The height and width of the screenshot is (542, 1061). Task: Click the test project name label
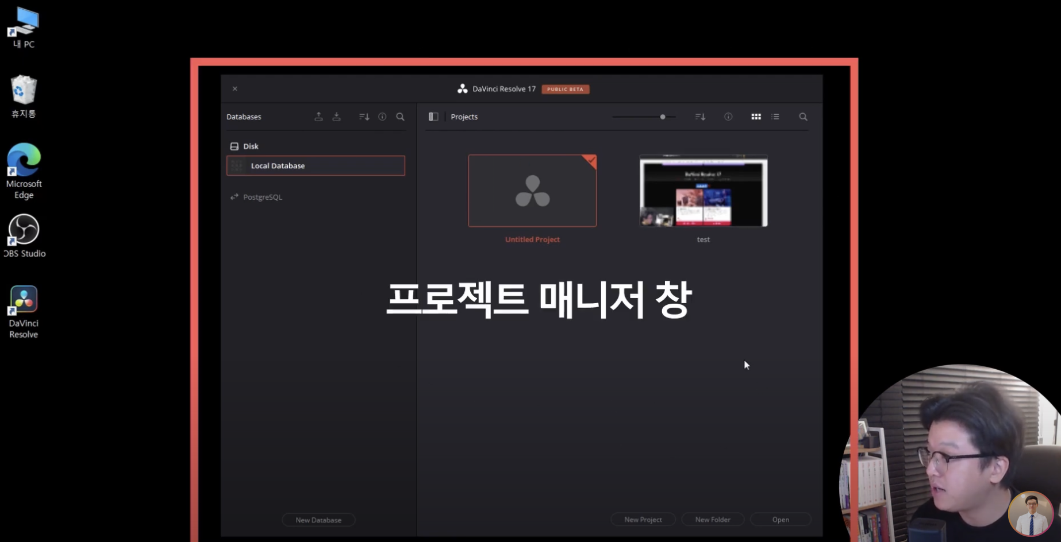coord(704,239)
